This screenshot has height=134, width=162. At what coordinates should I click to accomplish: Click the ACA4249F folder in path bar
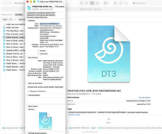pyautogui.click(x=79, y=128)
